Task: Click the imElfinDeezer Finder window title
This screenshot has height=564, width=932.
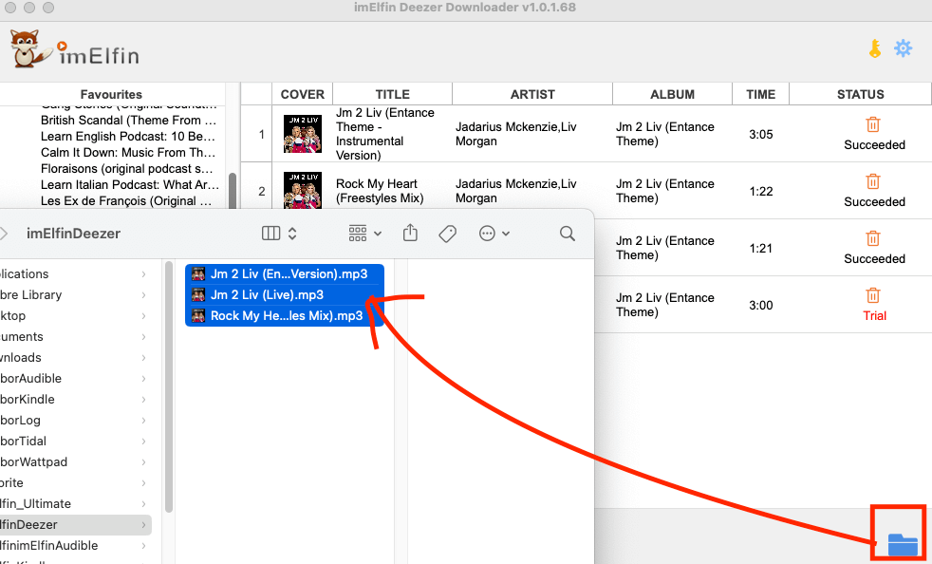Action: [74, 234]
